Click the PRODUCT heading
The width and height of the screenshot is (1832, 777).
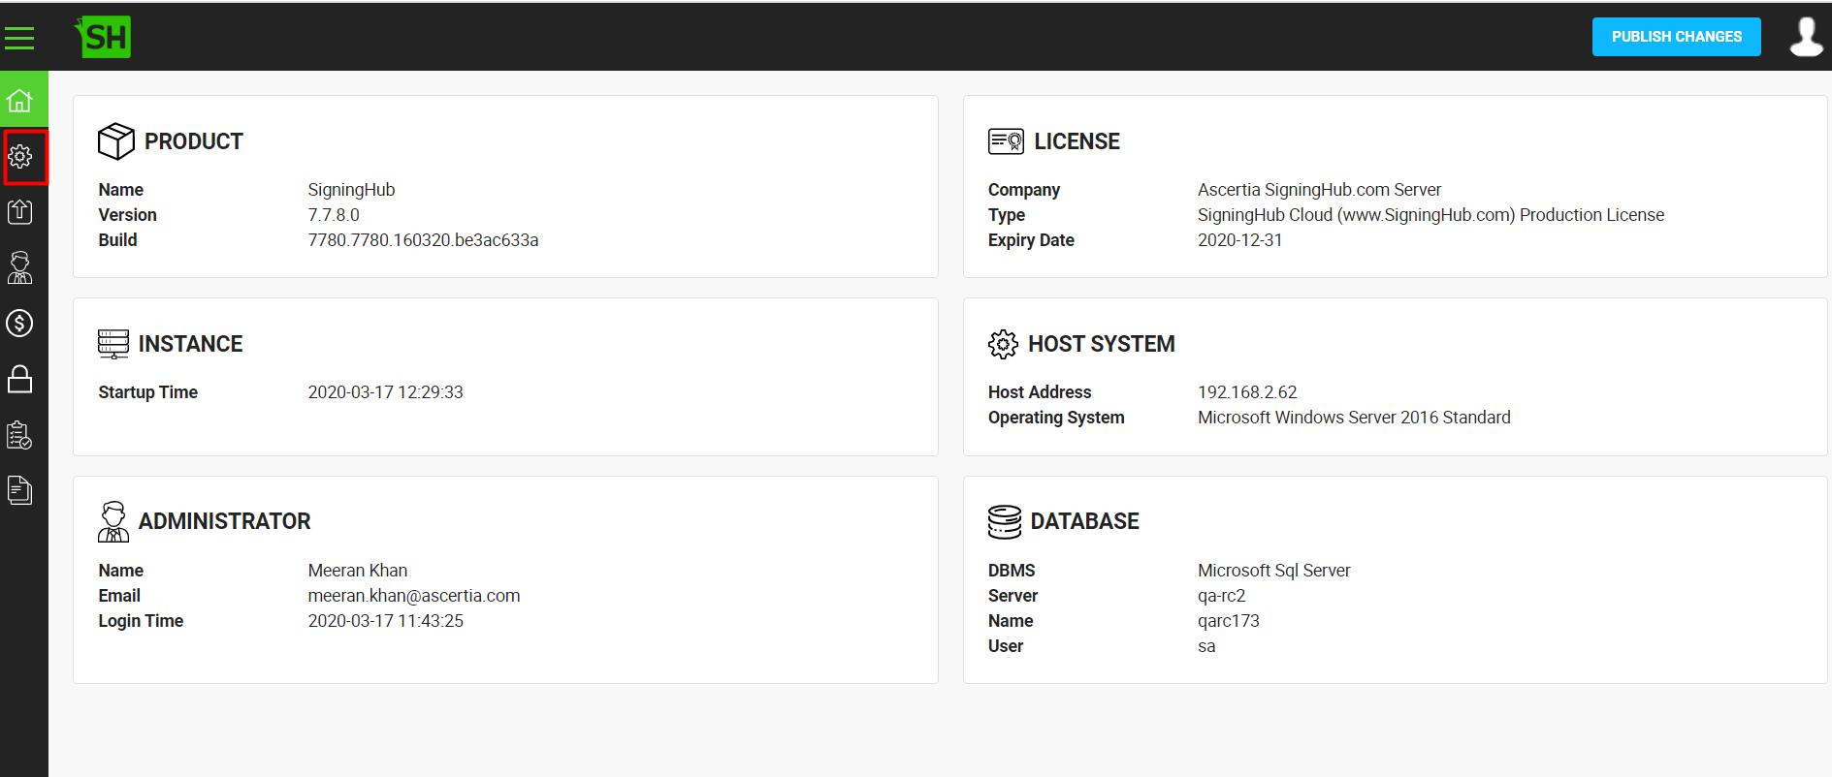[194, 141]
